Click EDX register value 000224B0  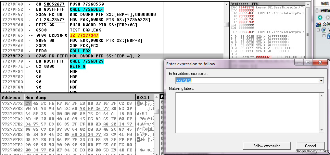pyautogui.click(x=247, y=13)
